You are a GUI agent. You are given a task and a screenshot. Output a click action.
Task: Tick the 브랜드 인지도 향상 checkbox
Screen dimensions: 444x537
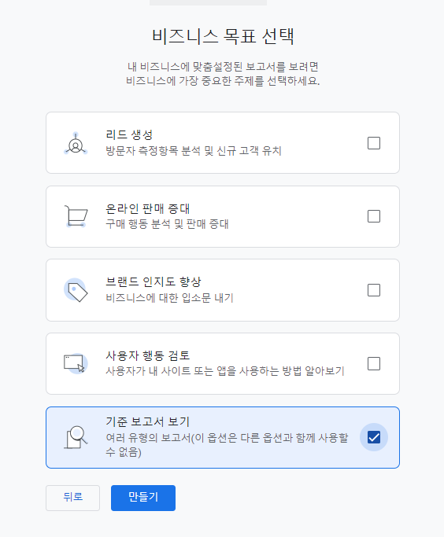[x=374, y=290]
